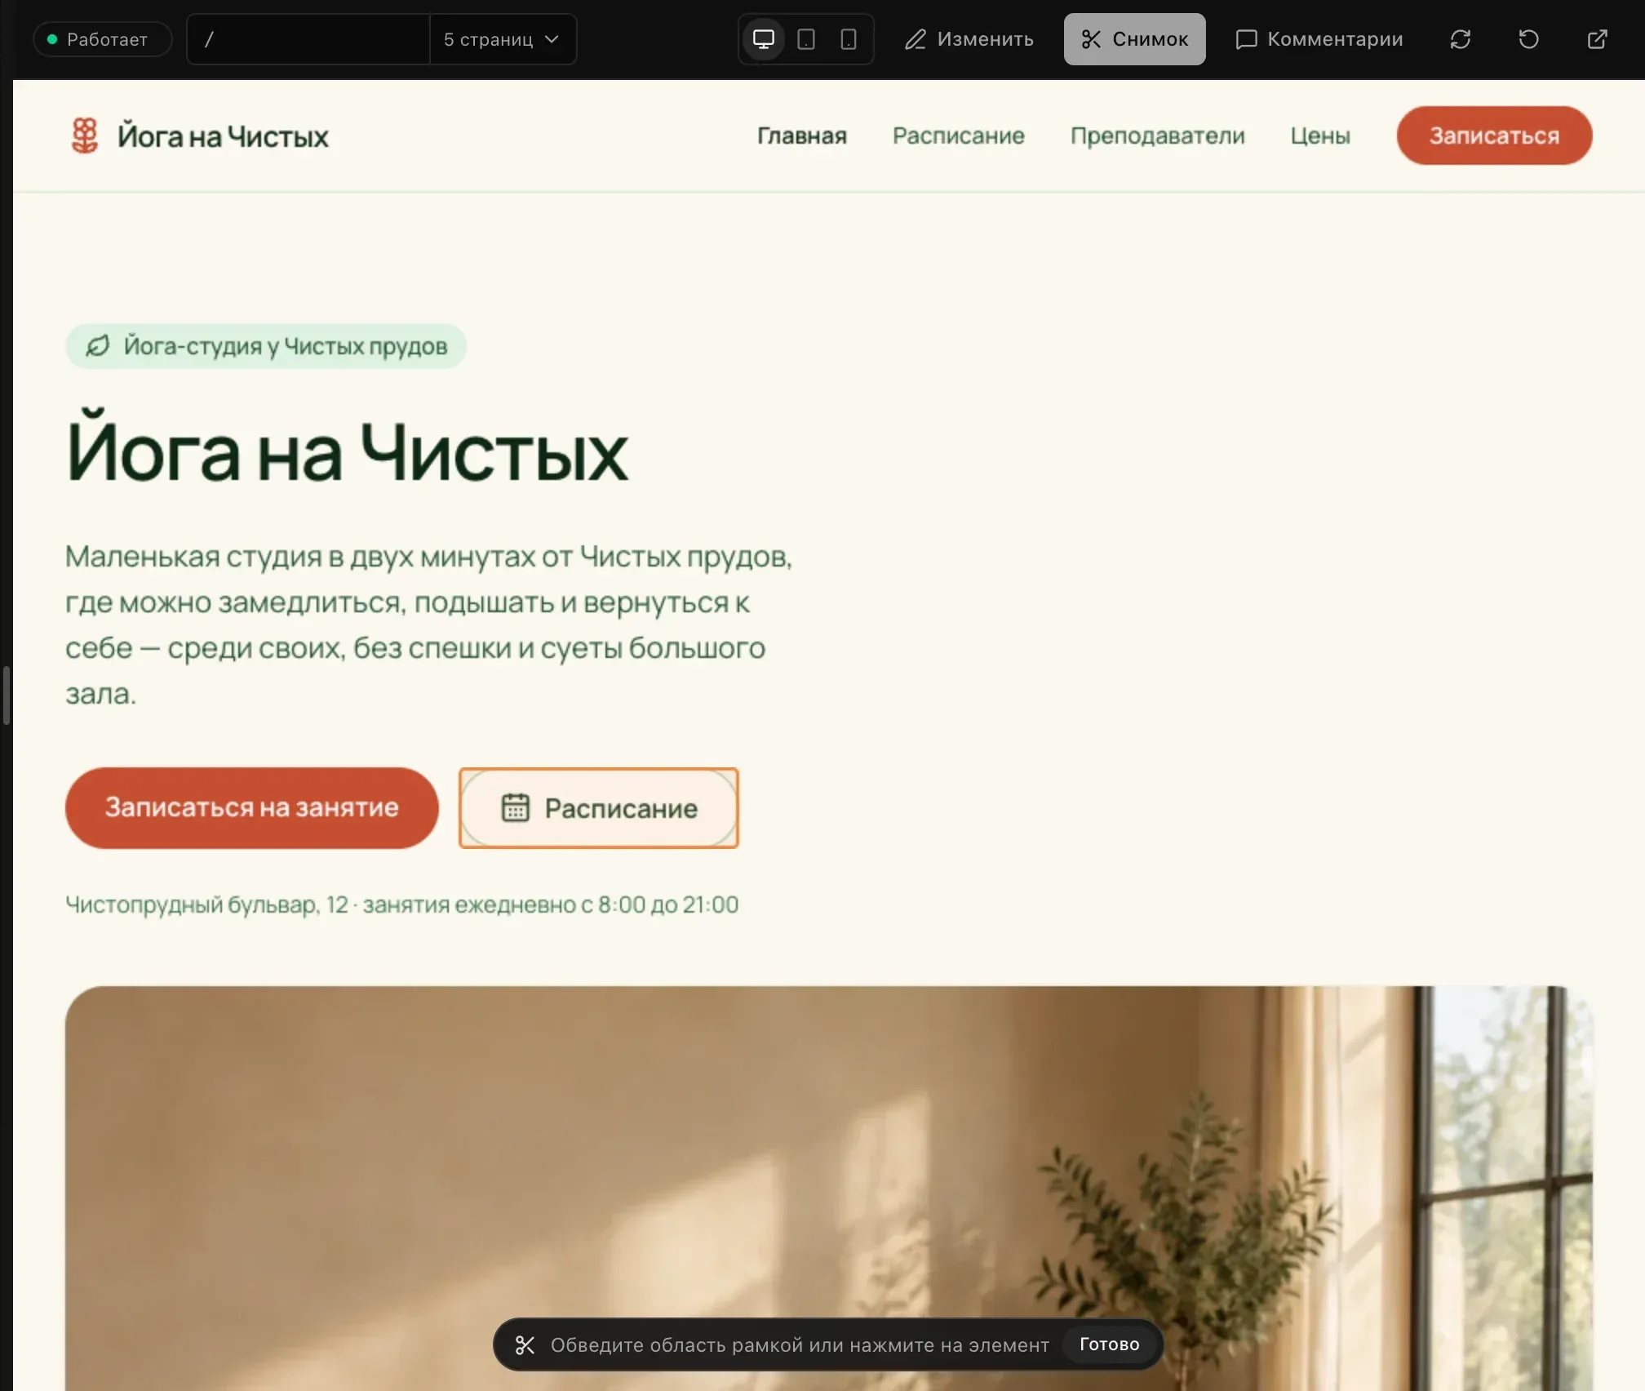Open the 5 страниц pages dropdown
Viewport: 1645px width, 1391px height.
[x=503, y=39]
